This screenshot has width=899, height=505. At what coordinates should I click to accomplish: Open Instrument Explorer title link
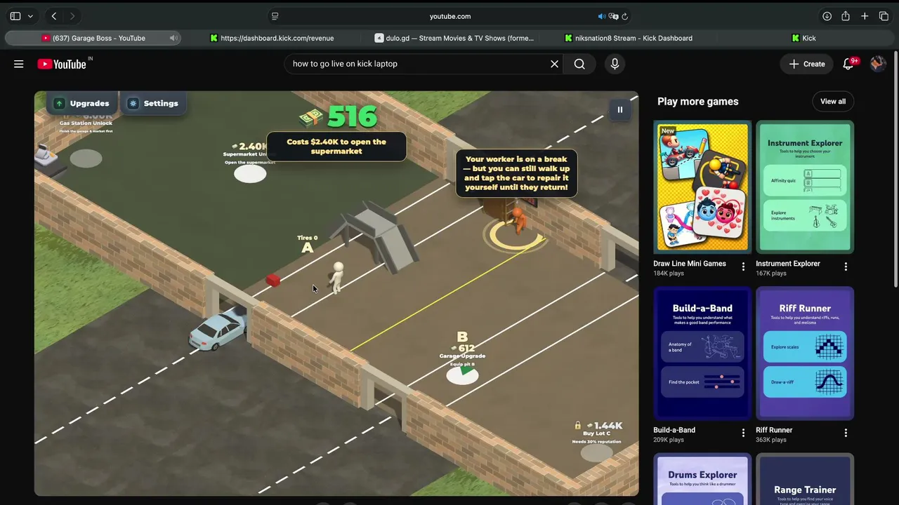tap(788, 264)
